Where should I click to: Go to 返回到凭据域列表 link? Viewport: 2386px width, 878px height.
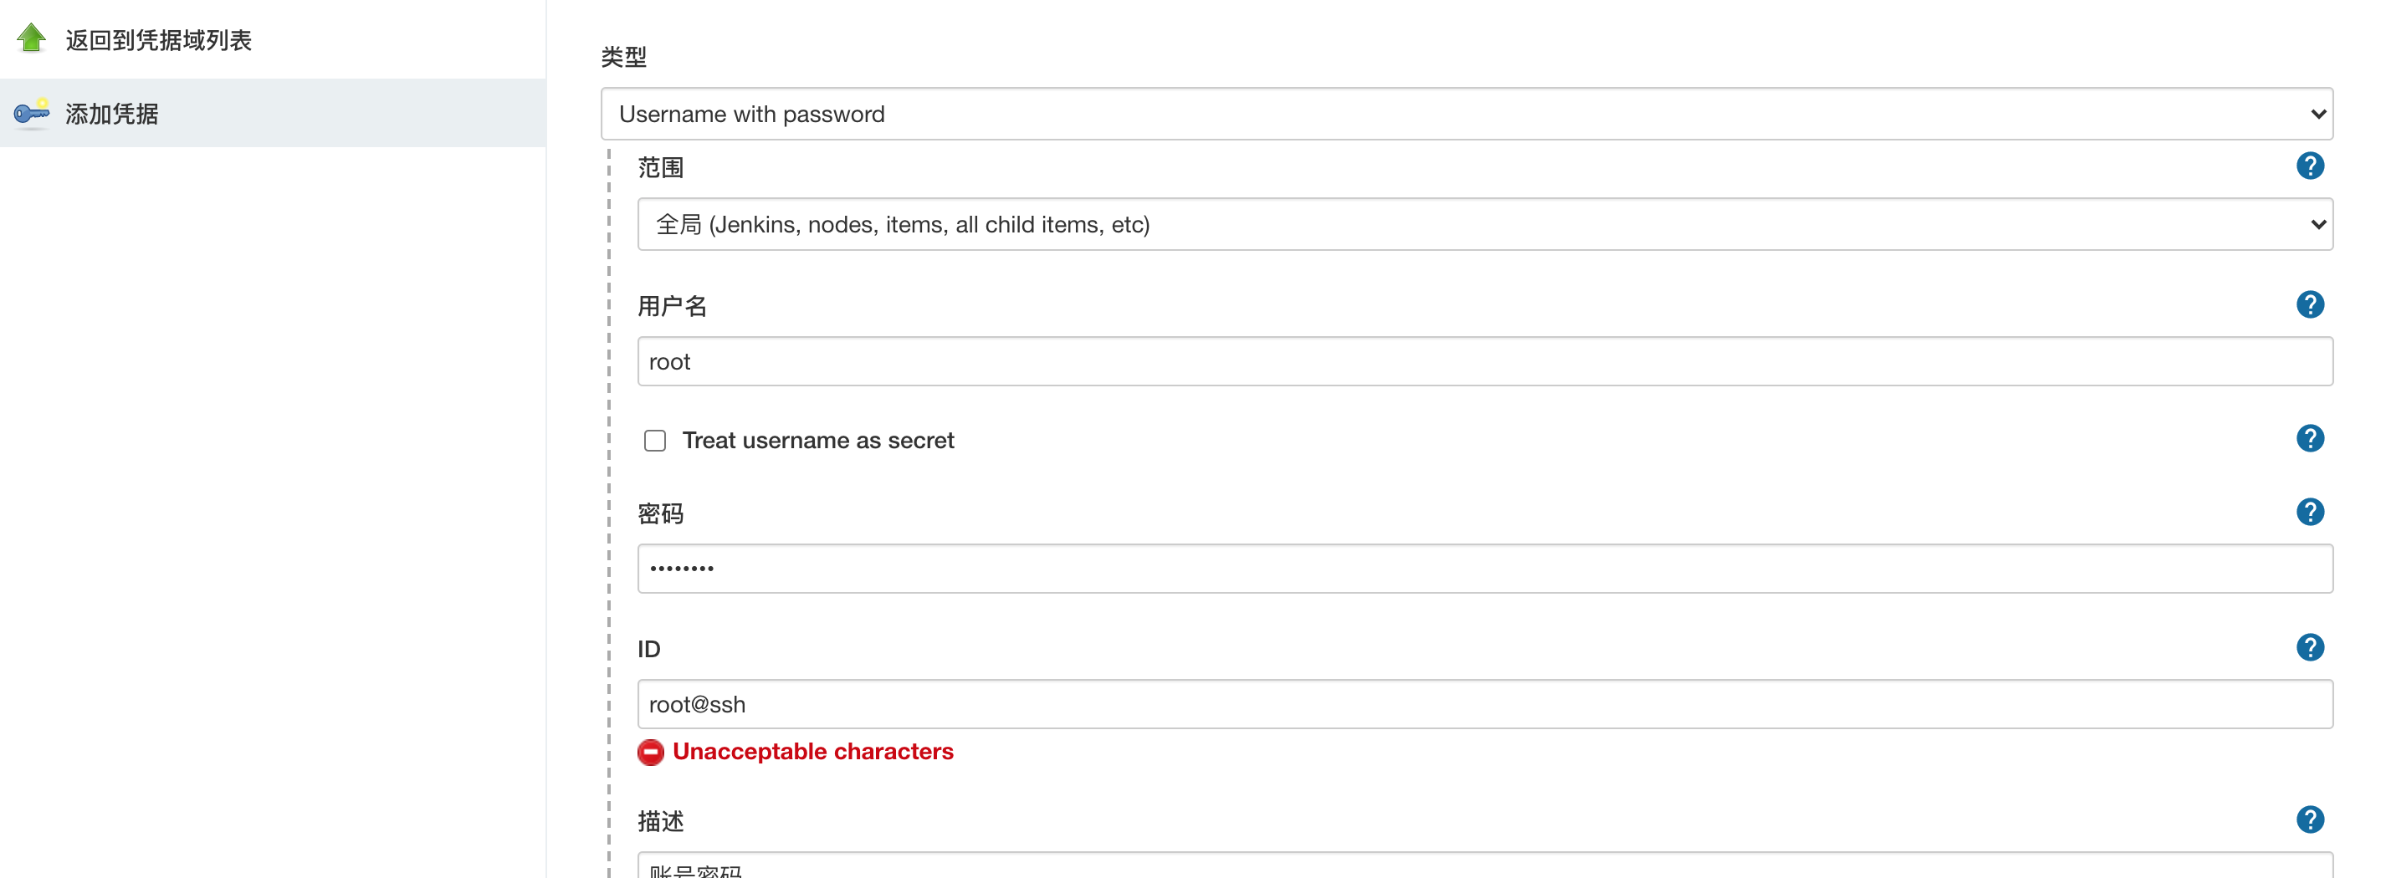coord(158,40)
